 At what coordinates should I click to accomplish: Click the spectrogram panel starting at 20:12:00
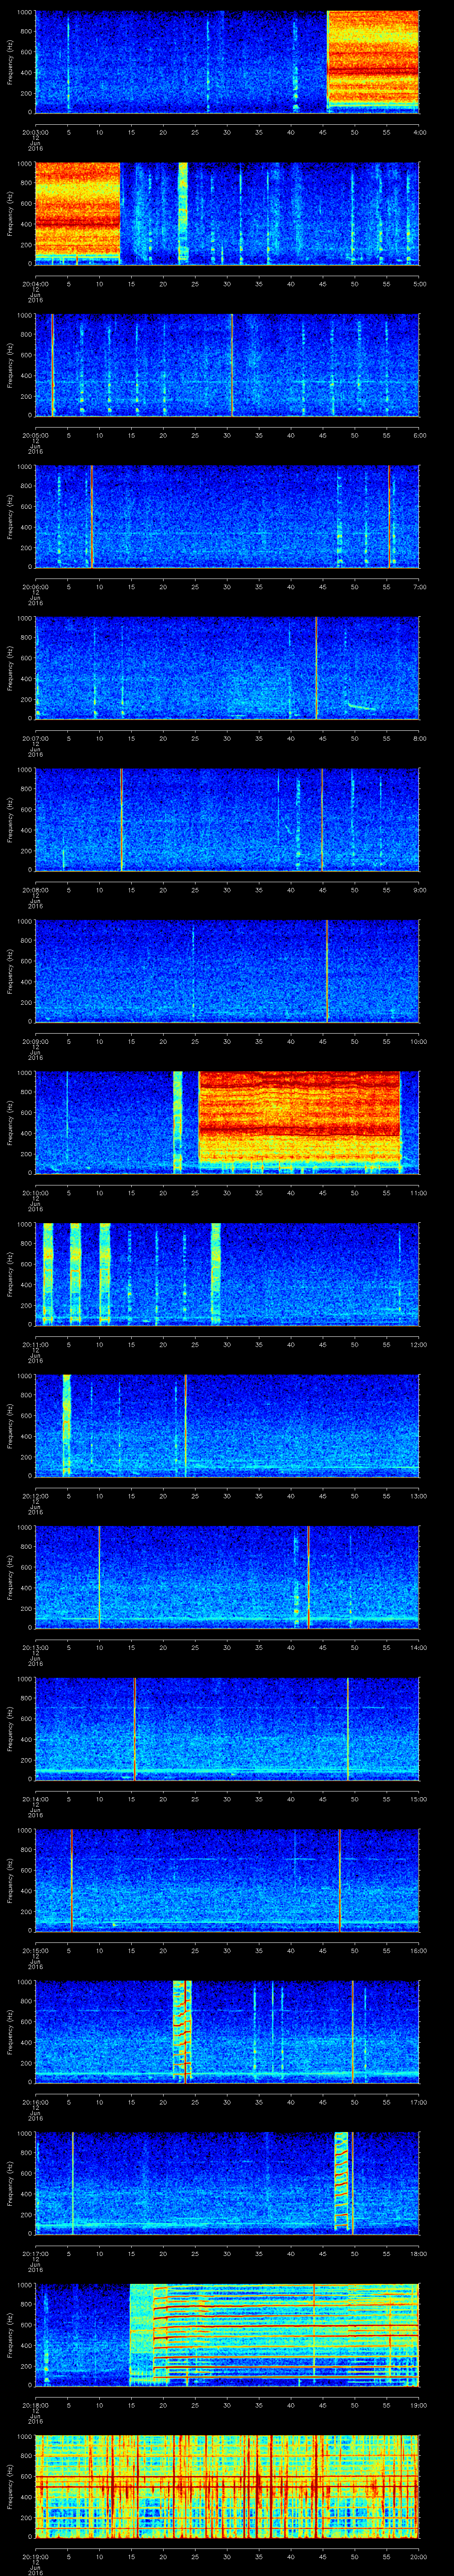227,1425
